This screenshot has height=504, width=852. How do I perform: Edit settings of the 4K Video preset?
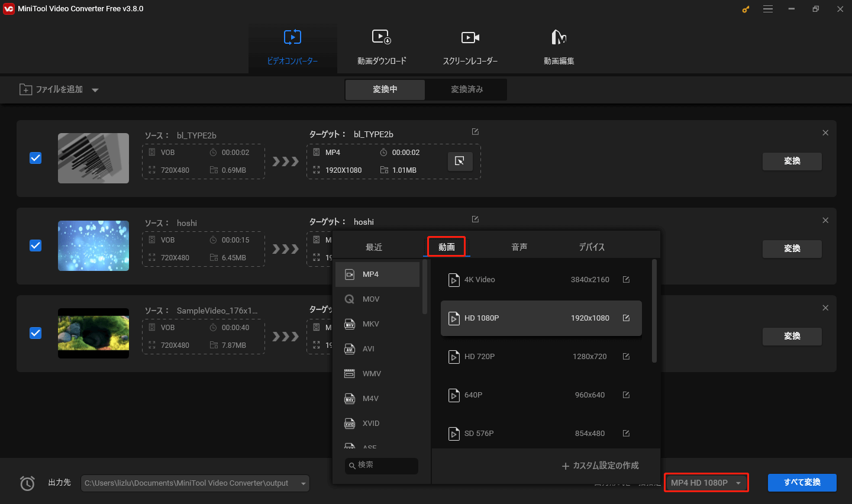pos(626,279)
